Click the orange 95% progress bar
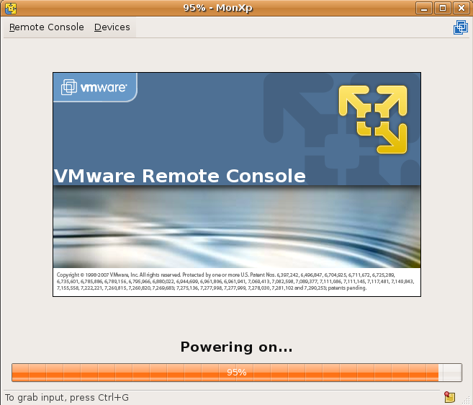The height and width of the screenshot is (405, 473). [237, 373]
